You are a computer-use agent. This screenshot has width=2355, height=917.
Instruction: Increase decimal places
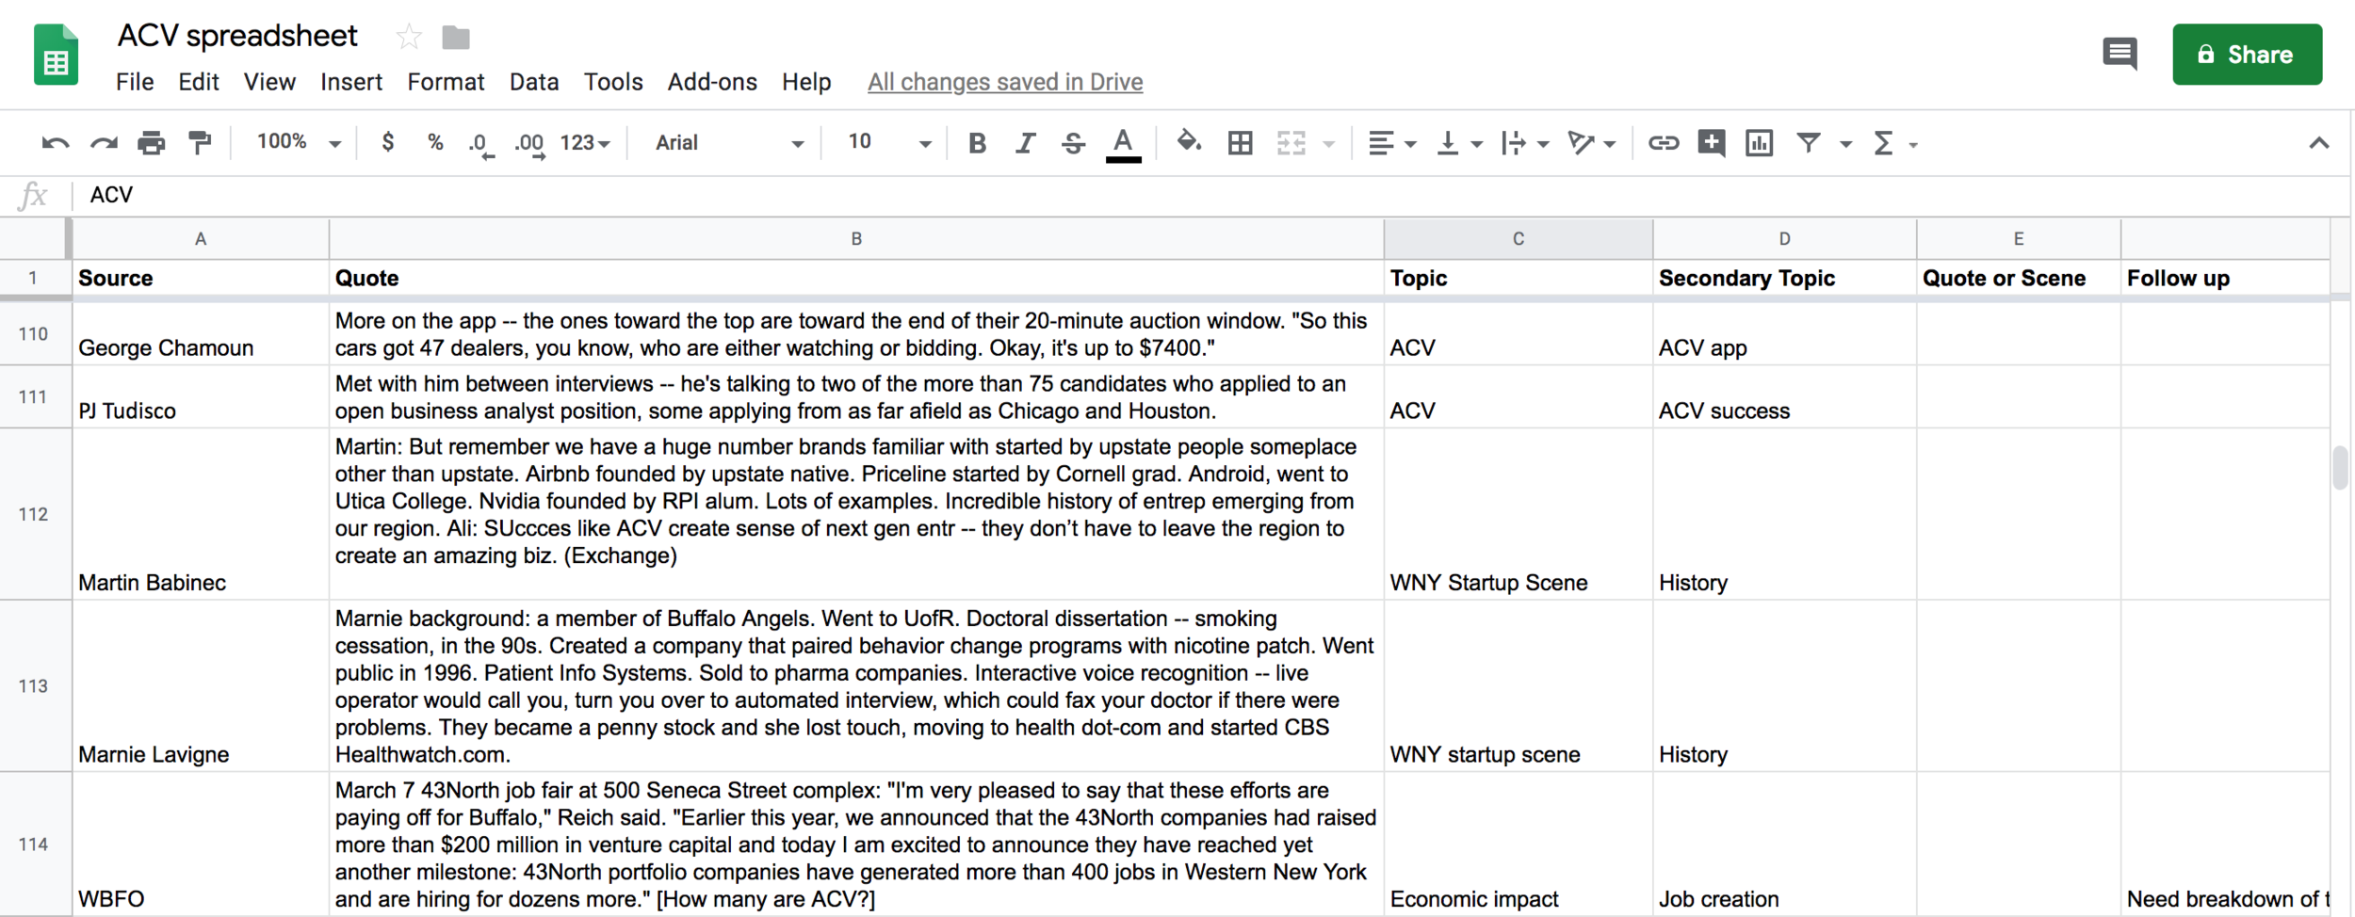tap(529, 144)
